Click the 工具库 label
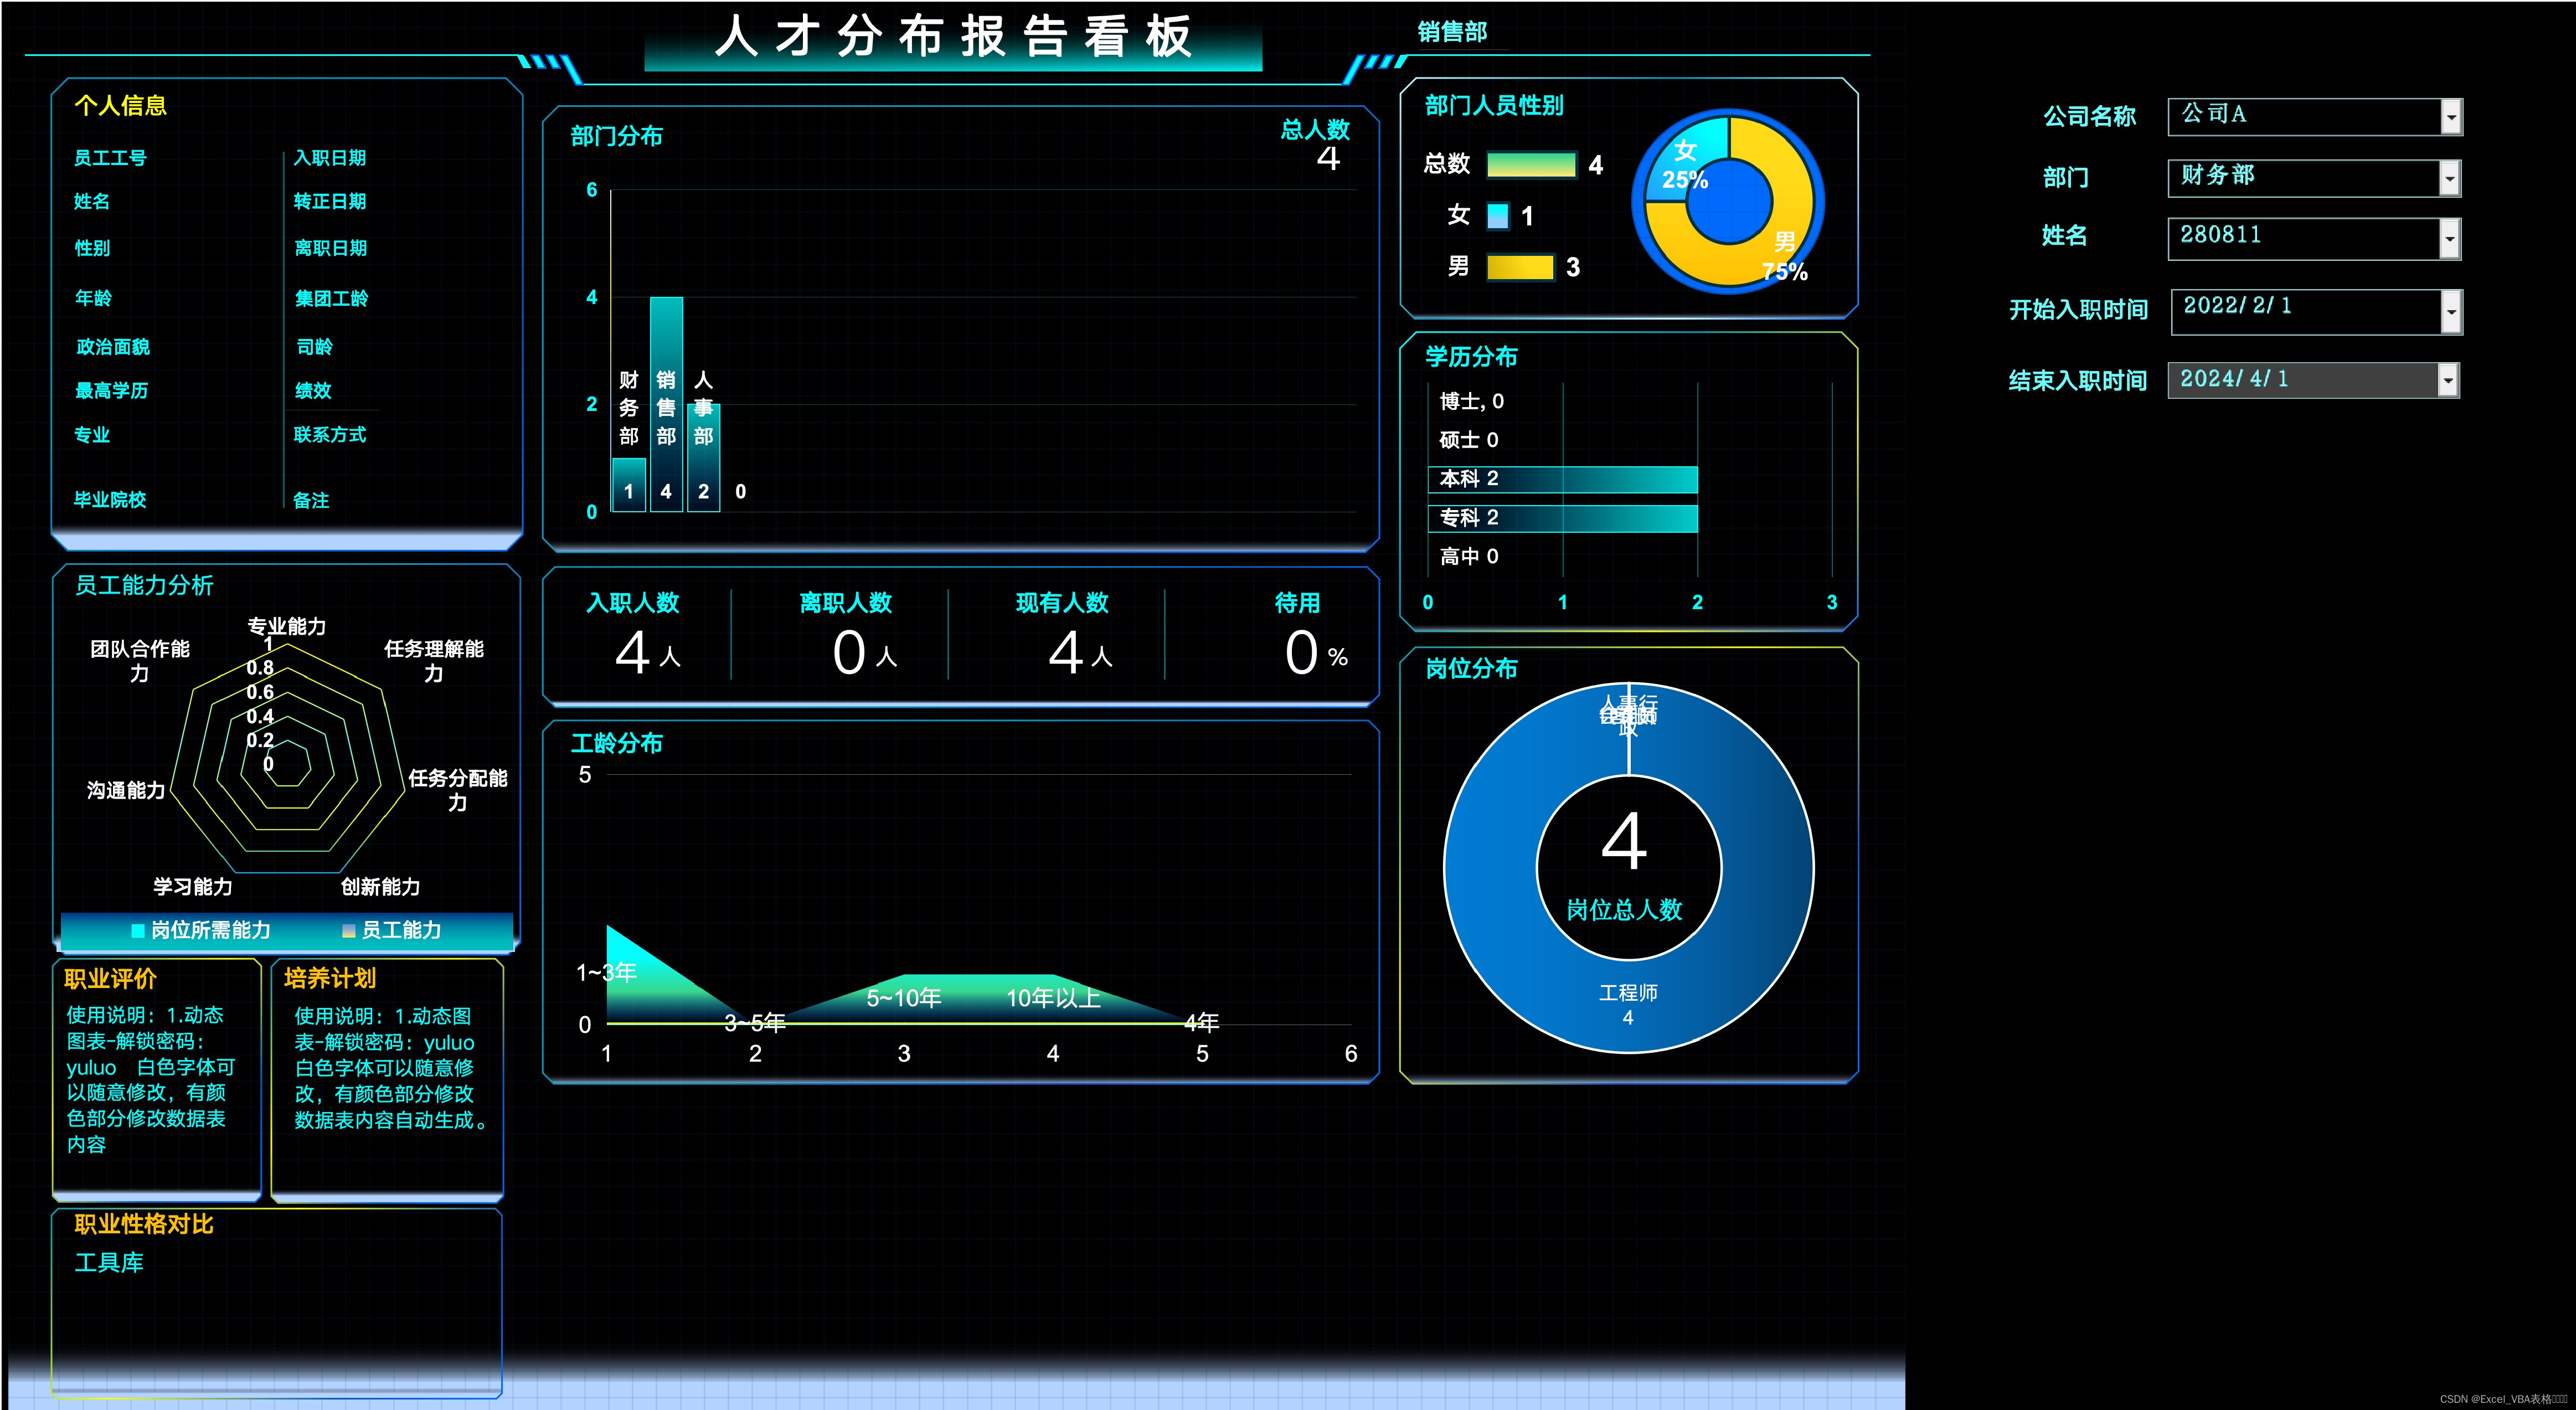 tap(109, 1263)
